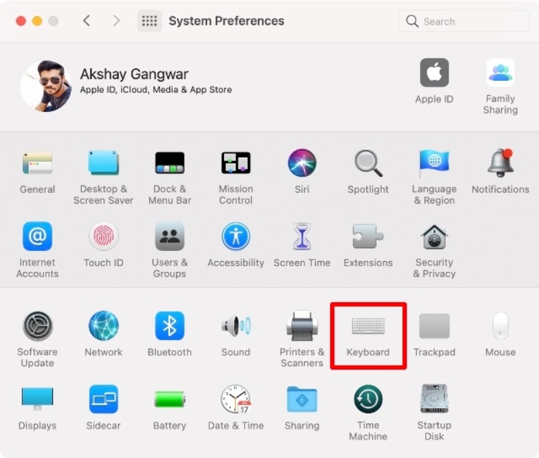Click the Search field
Screen dimensions: 539x458
(463, 22)
